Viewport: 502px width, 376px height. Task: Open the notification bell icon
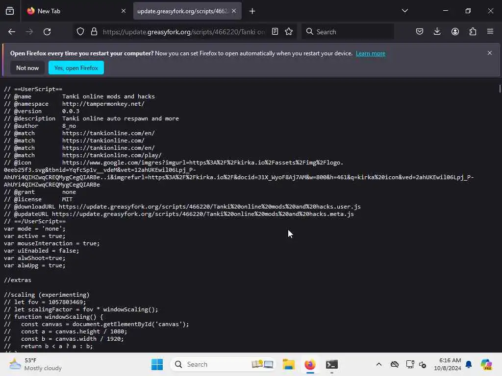click(469, 364)
